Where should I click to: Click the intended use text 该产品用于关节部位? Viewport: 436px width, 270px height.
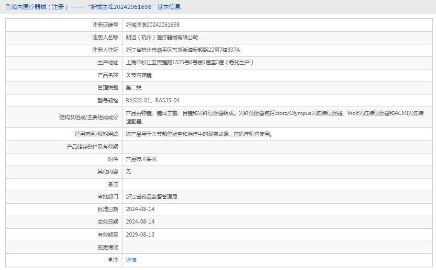point(199,134)
